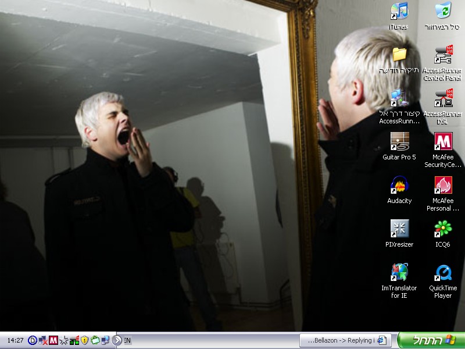This screenshot has height=349, width=465.
Task: Open the AccessRunner network connection shortcut
Action: point(399,98)
